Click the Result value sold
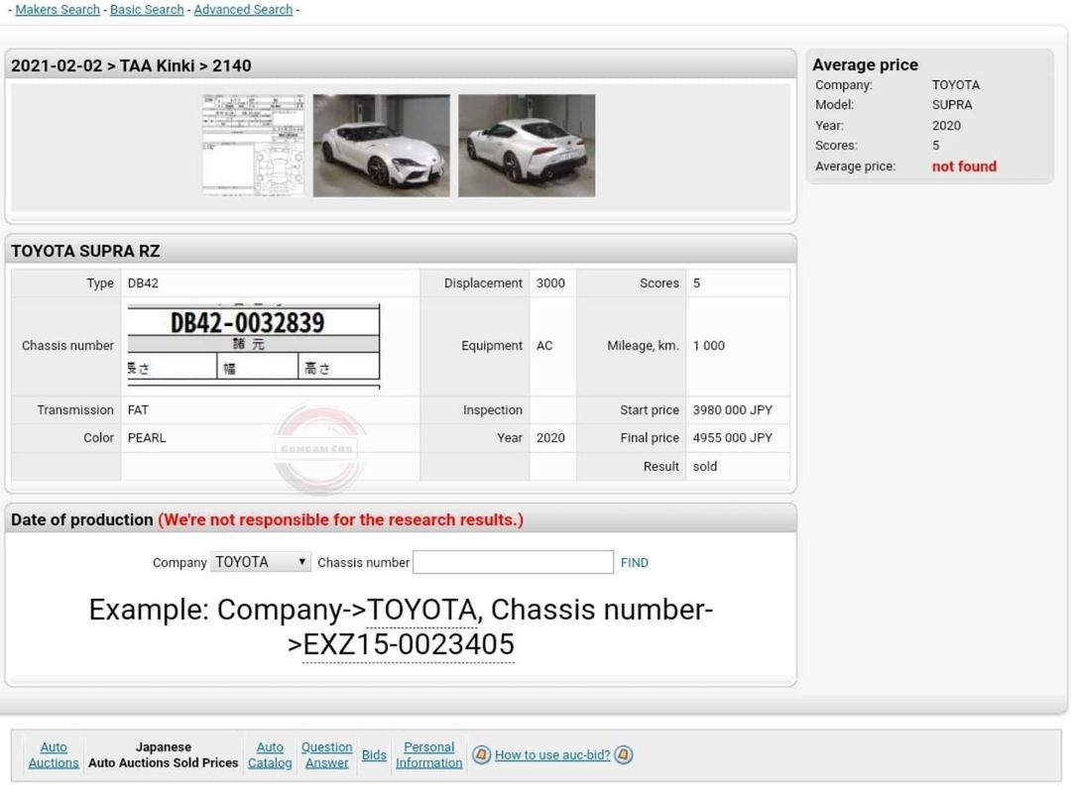The height and width of the screenshot is (790, 1071). coord(704,466)
